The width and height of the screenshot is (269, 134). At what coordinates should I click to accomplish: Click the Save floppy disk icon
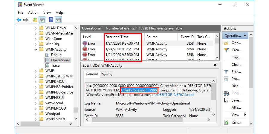point(226,100)
